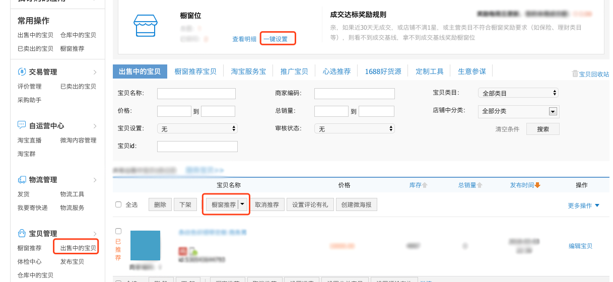Click the blue product thumbnail

145,245
